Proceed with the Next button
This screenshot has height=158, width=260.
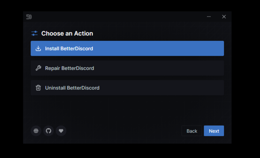tap(214, 131)
